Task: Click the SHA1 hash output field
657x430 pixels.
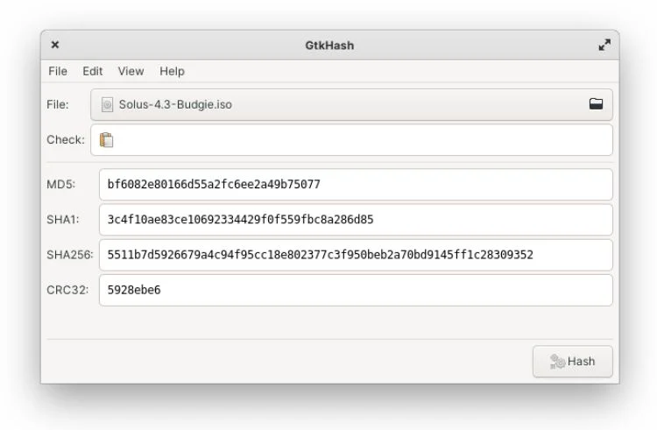Action: [356, 220]
